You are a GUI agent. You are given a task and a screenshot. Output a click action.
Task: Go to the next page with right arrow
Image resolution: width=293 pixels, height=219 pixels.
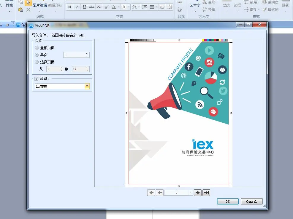[197, 193]
